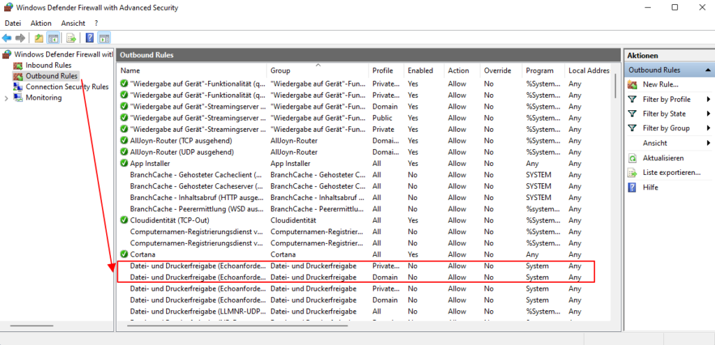Viewport: 715px width, 345px height.
Task: Click green check icon of App Installer rule
Action: tap(124, 163)
